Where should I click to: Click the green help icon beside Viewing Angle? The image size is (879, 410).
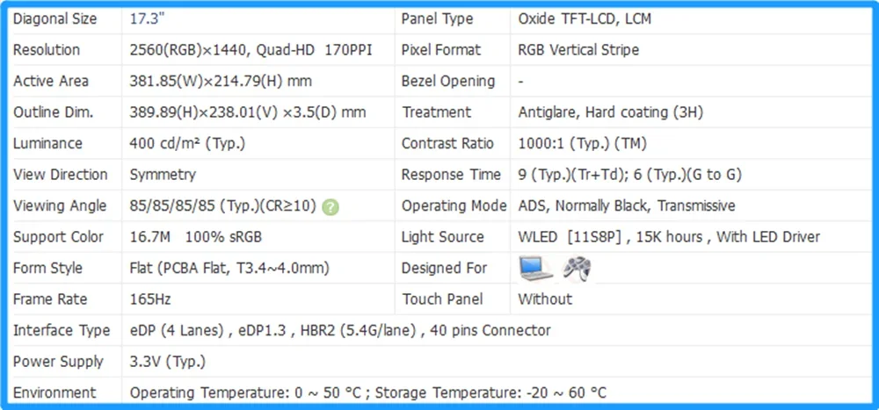pyautogui.click(x=330, y=207)
